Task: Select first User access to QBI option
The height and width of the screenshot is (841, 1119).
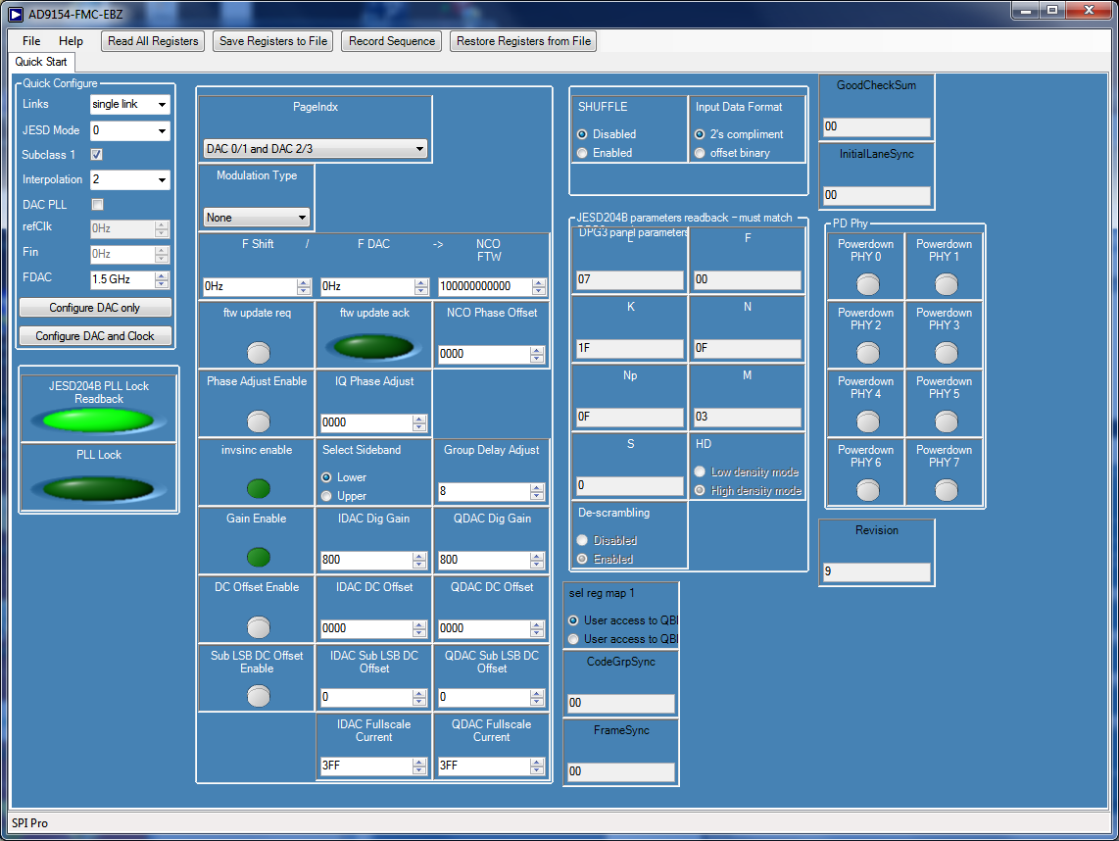Action: coord(573,620)
